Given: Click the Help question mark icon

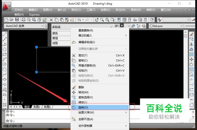Looking at the screenshot, I should [152, 20].
